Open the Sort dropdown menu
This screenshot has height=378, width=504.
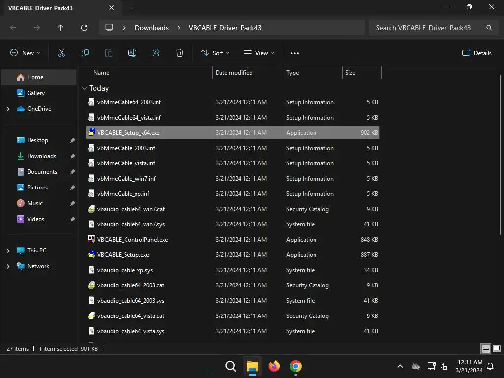pyautogui.click(x=215, y=53)
